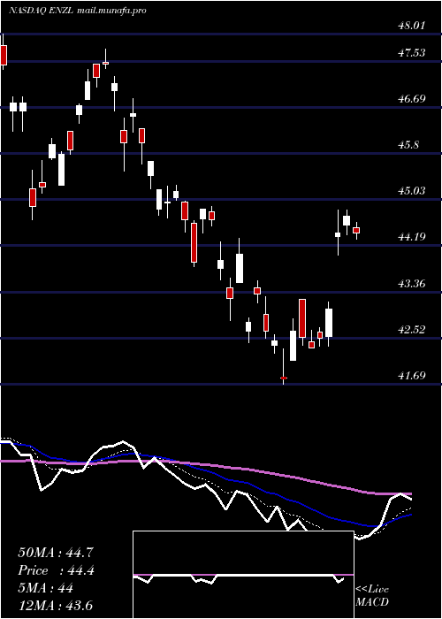Click the 45.03 price axis label
Image resolution: width=442 pixels, height=619 pixels.
412,191
